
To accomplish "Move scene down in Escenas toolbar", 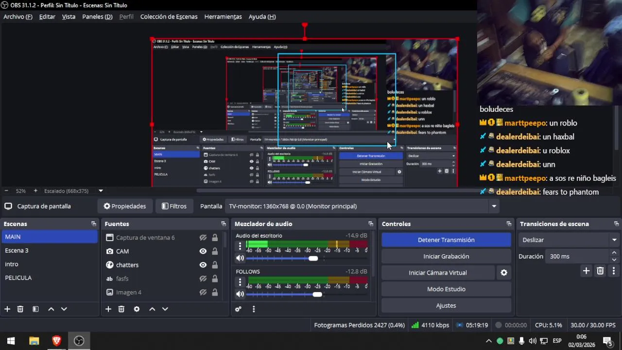I will pyautogui.click(x=64, y=309).
